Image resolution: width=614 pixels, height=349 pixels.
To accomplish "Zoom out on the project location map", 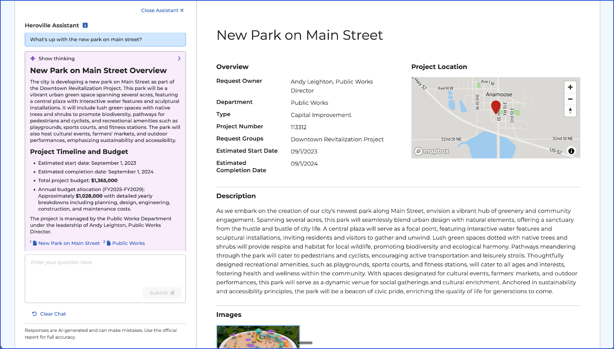I will tap(570, 99).
